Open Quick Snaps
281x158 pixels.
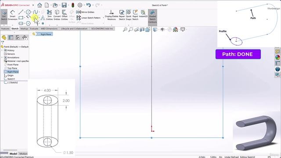pyautogui.click(x=129, y=15)
